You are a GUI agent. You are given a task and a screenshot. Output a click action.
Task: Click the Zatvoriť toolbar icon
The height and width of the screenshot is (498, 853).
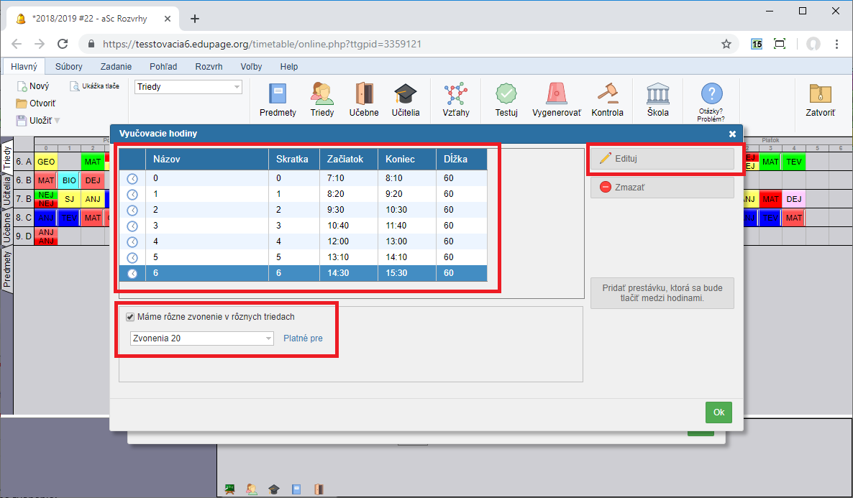pyautogui.click(x=820, y=100)
